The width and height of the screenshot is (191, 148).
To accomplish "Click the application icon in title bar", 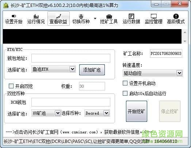I will [6, 5].
